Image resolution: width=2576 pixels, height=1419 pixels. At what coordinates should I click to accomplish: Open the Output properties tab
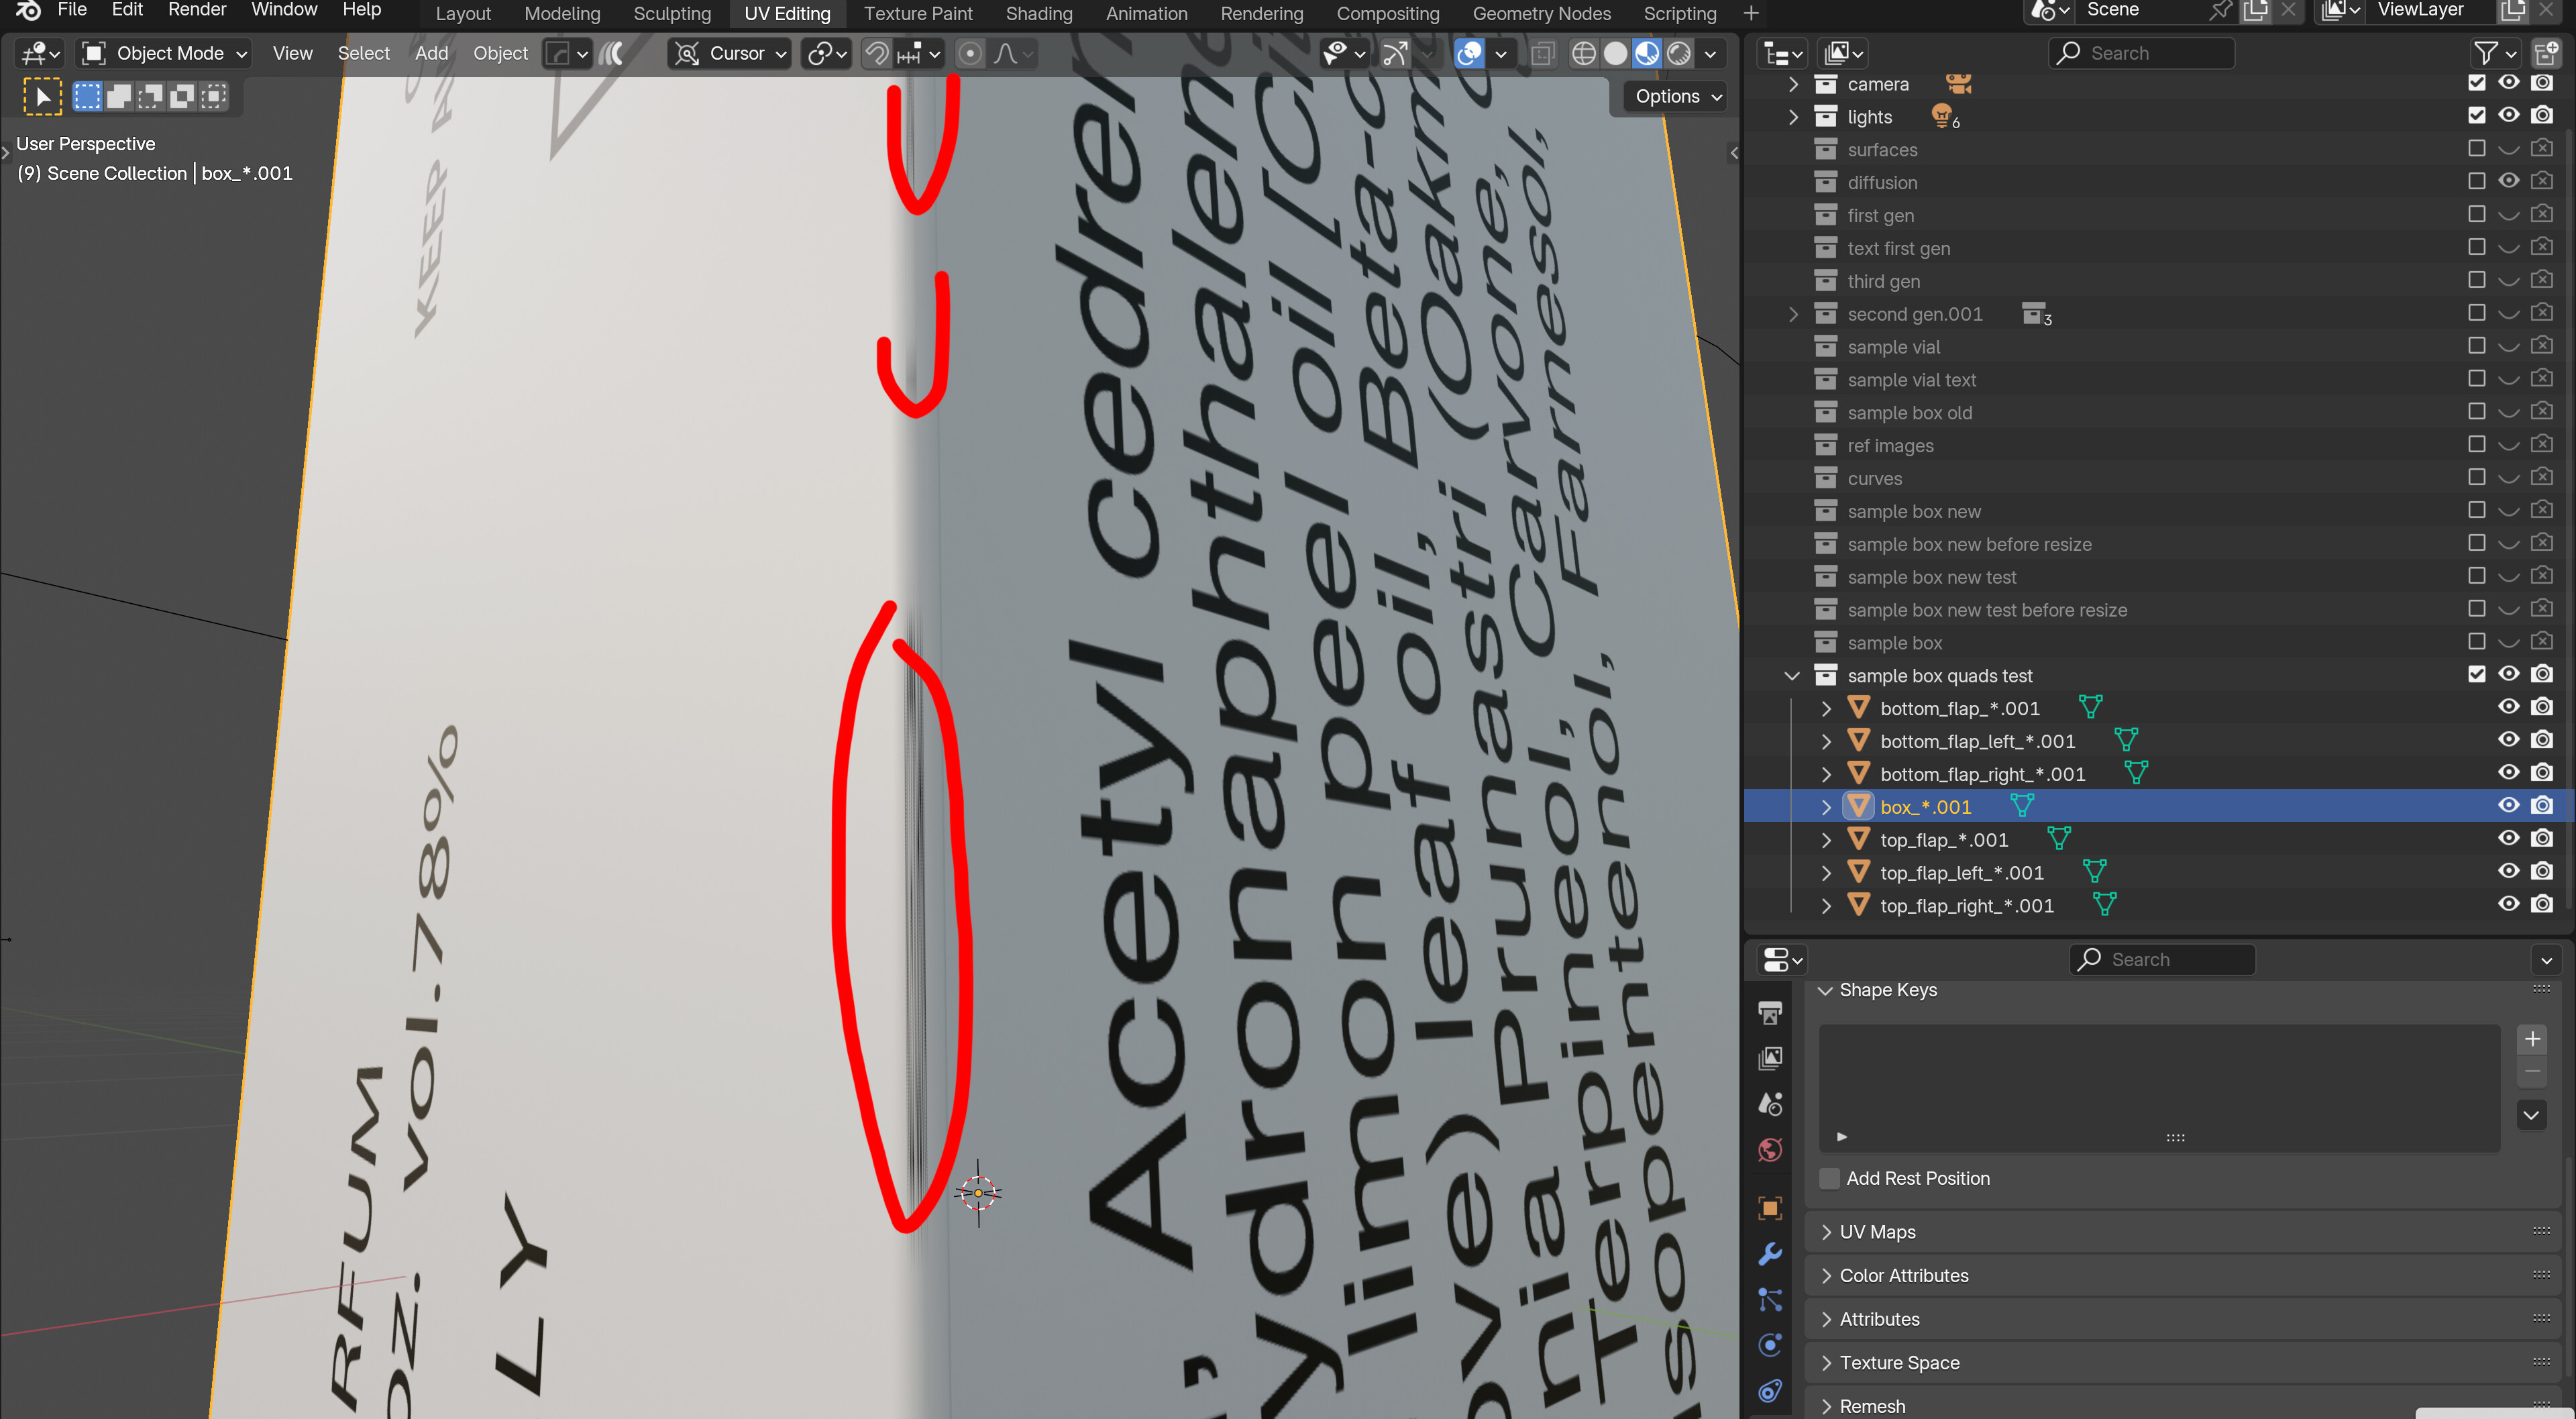(x=1769, y=1013)
